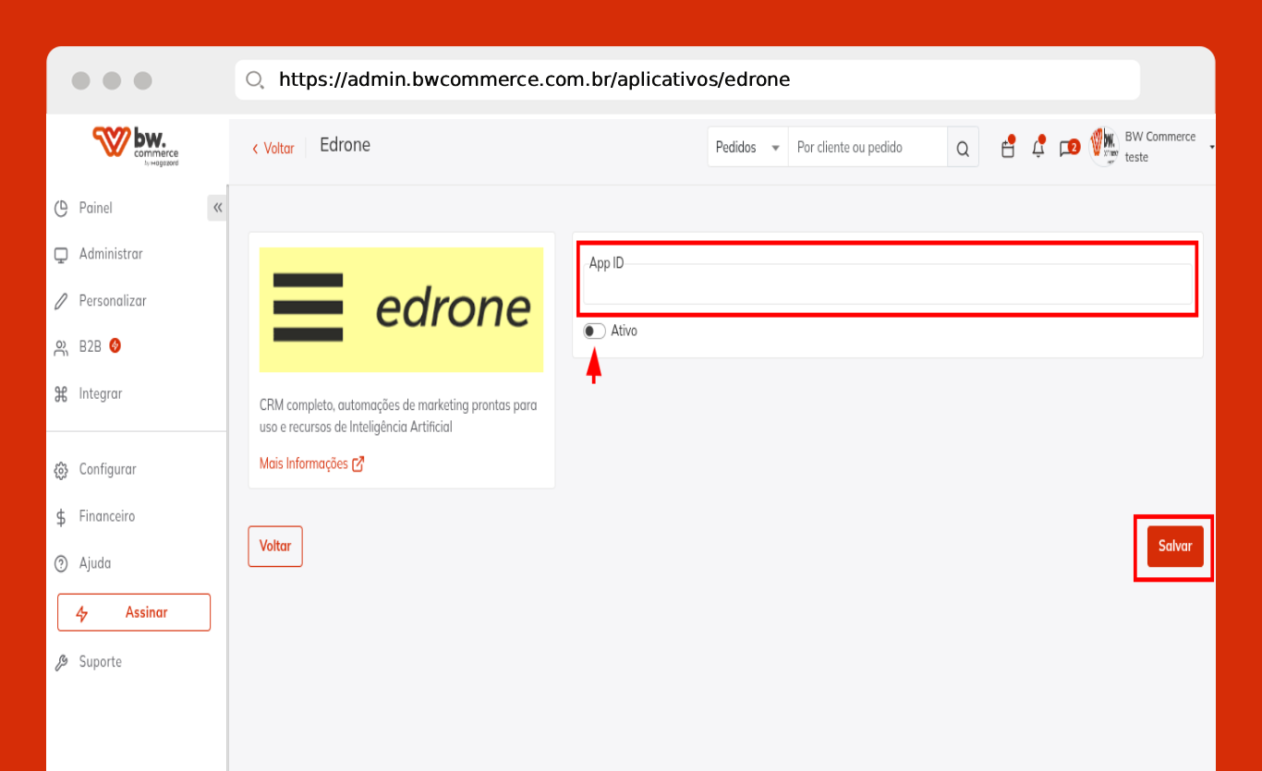The height and width of the screenshot is (771, 1262).
Task: Open the notifications bell icon
Action: click(1038, 149)
